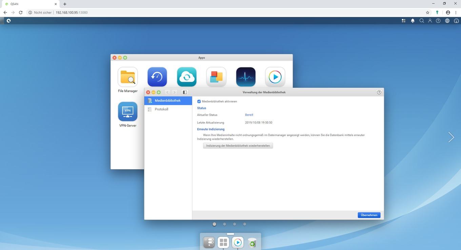The image size is (461, 250).
Task: Open help for Verwaltung der Medienbibliothek
Action: [379, 92]
